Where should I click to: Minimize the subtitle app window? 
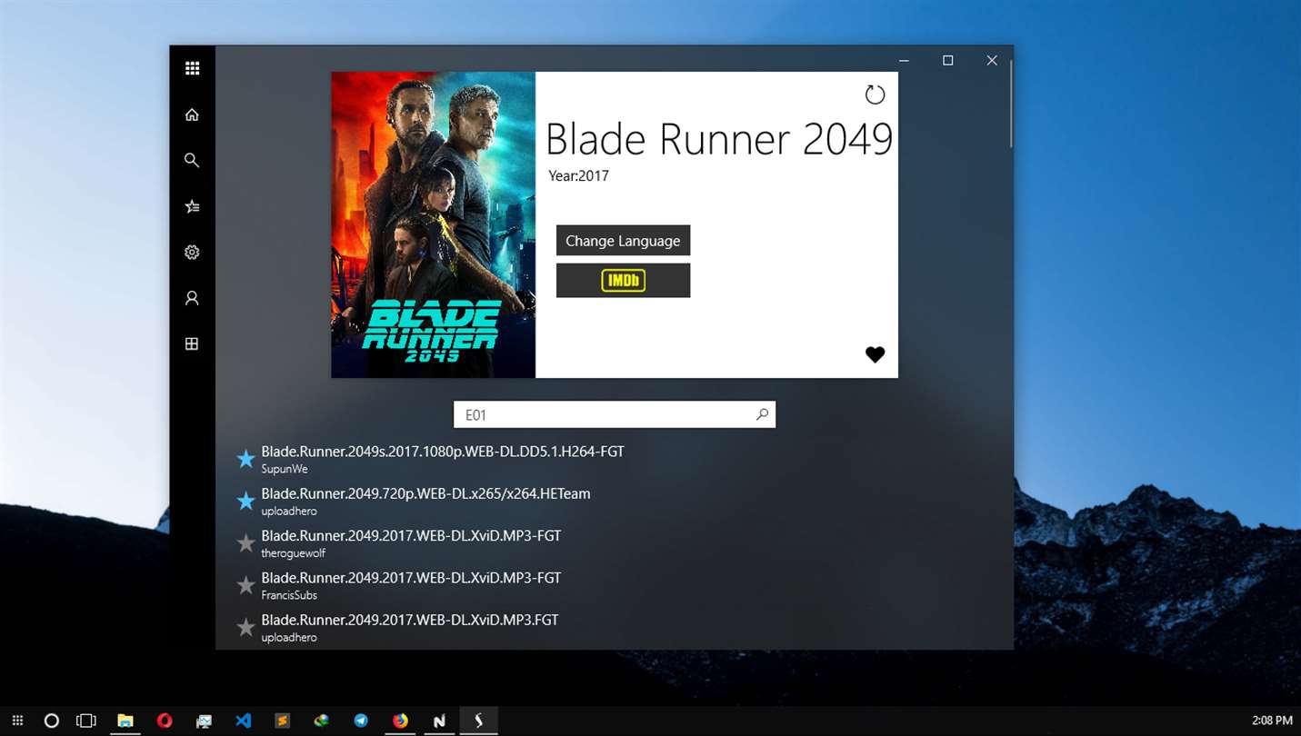tap(904, 60)
